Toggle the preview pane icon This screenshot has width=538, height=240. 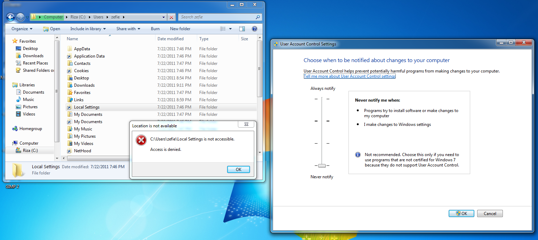[242, 29]
